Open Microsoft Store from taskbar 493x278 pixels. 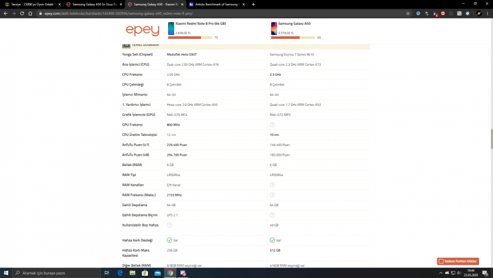pyautogui.click(x=145, y=273)
